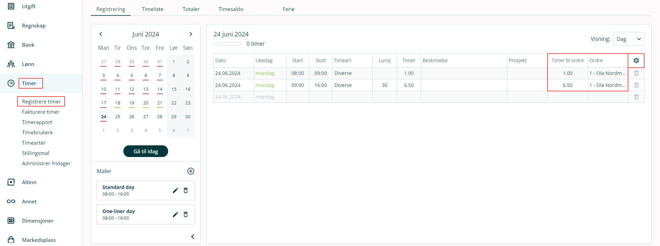Go to next month in calendar
The image size is (660, 246).
tap(191, 34)
